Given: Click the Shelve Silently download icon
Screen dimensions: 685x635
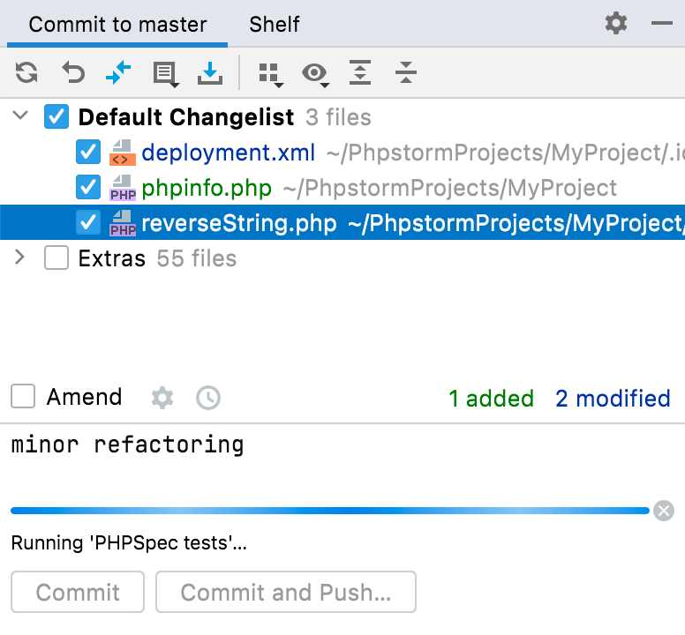Looking at the screenshot, I should (x=210, y=73).
